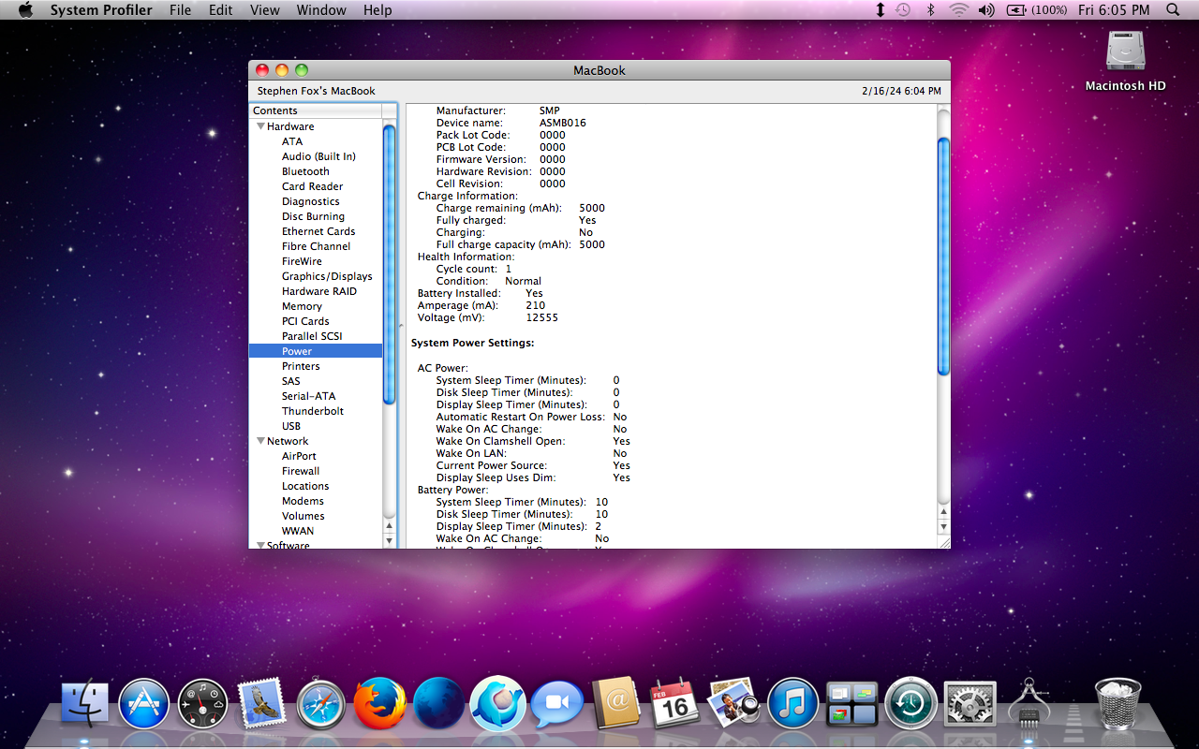
Task: Click the main pane scroll up arrow
Action: pyautogui.click(x=943, y=512)
